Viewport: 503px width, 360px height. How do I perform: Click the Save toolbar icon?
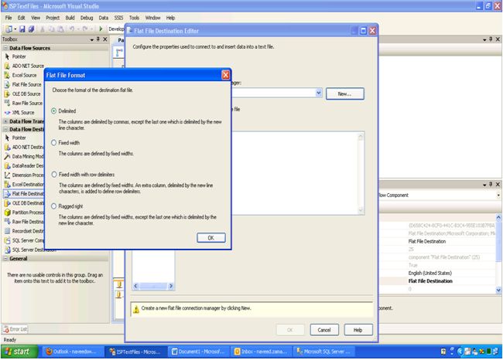(22, 29)
